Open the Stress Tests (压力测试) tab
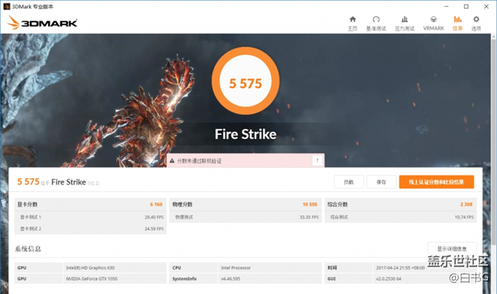This screenshot has width=497, height=294. click(x=404, y=24)
